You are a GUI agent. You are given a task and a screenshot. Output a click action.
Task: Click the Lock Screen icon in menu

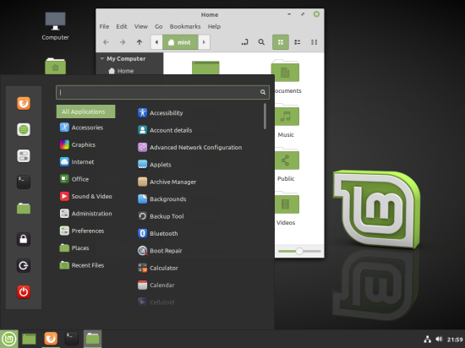pos(24,239)
